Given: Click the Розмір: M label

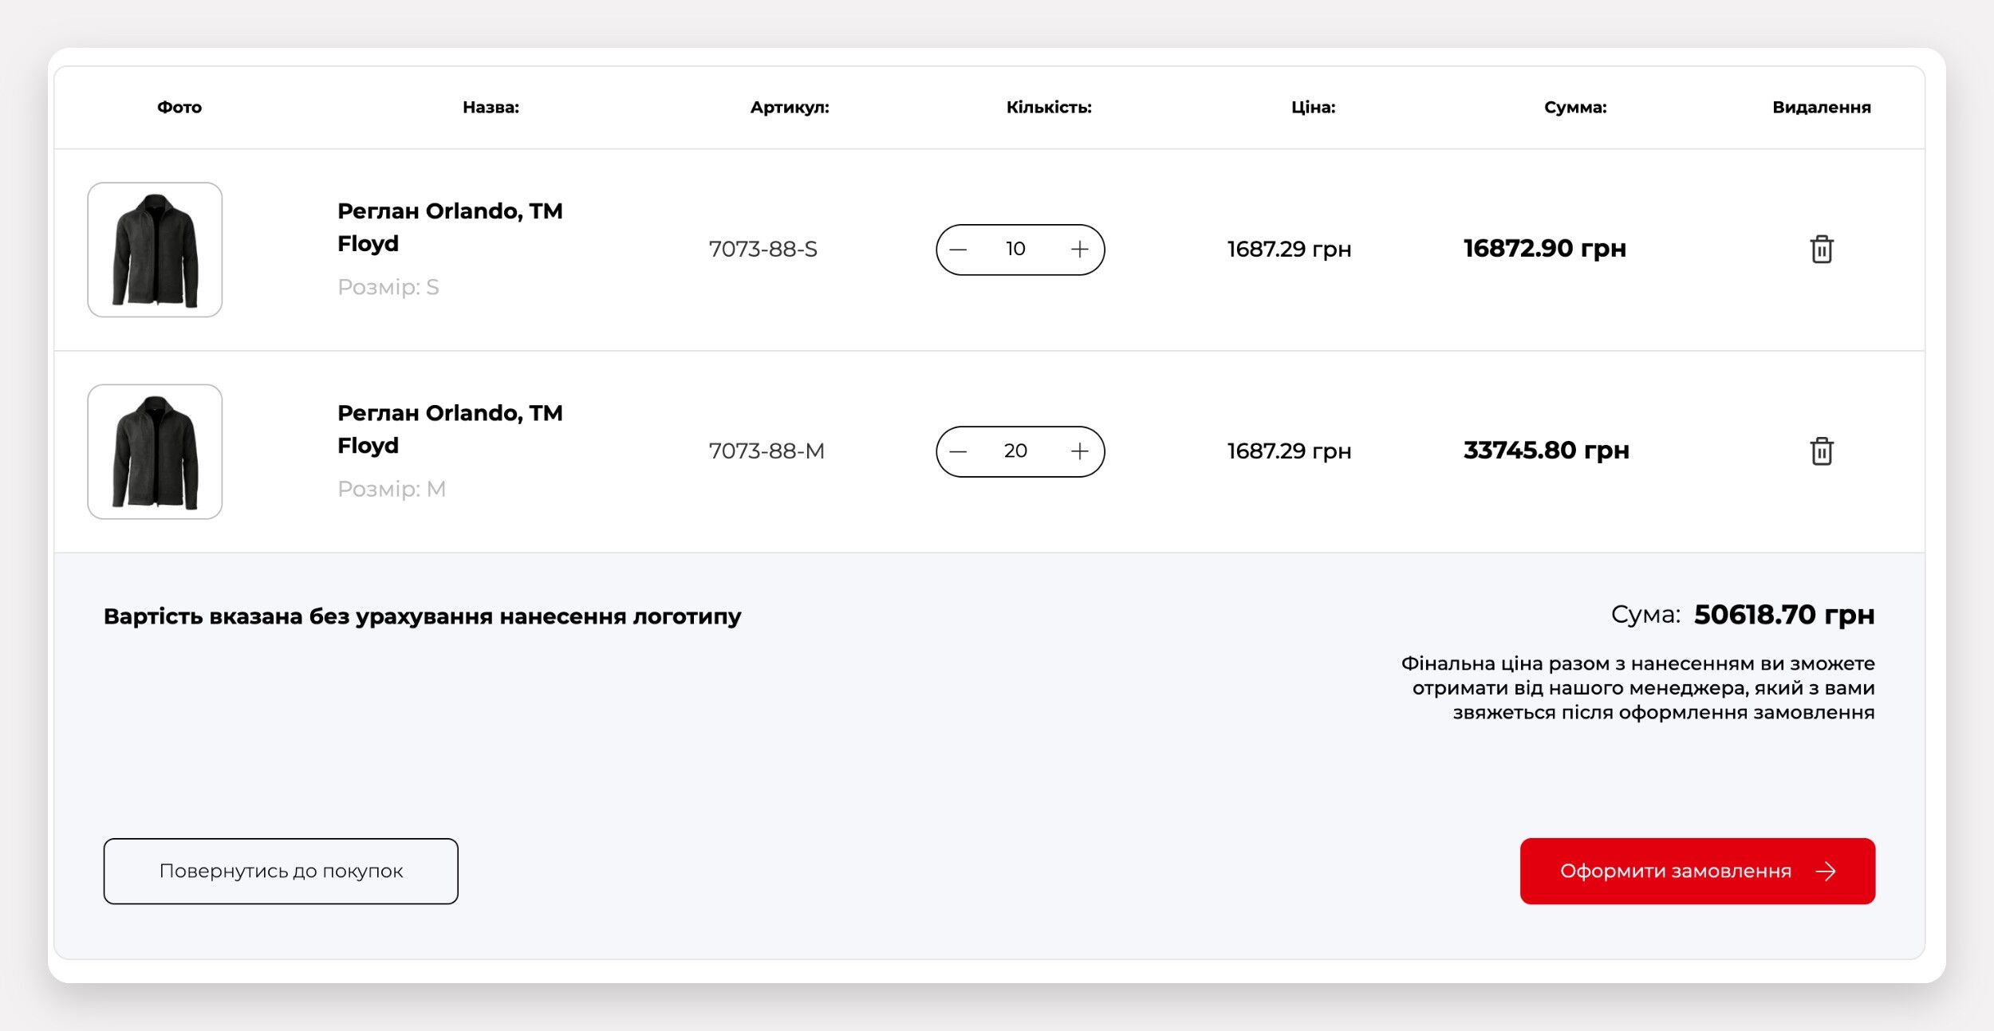Looking at the screenshot, I should click(x=392, y=489).
